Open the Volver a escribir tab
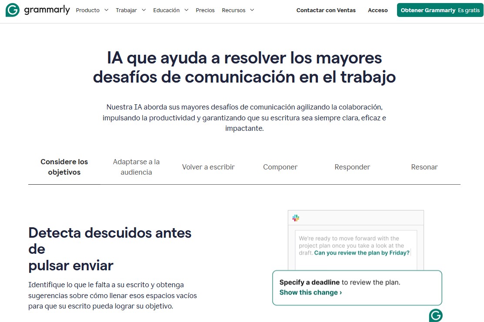This screenshot has width=484, height=322. pyautogui.click(x=208, y=167)
